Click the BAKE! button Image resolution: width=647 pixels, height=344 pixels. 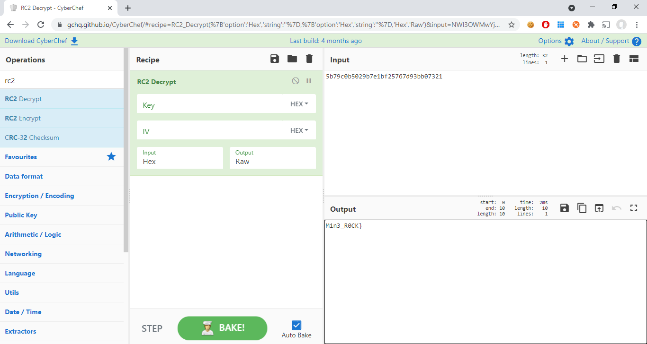[222, 328]
